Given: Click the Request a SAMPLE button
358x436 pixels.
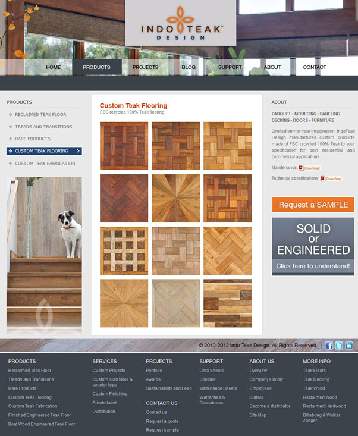Looking at the screenshot, I should pos(313,205).
